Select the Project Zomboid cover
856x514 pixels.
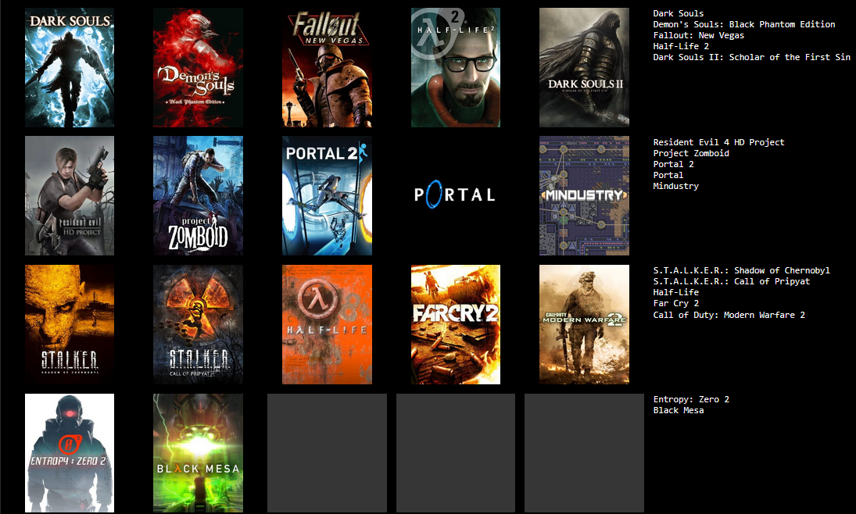point(198,196)
